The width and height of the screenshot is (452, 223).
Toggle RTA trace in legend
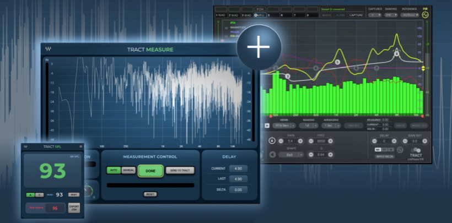tap(233, 23)
